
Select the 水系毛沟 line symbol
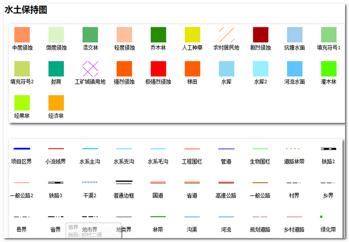click(158, 149)
